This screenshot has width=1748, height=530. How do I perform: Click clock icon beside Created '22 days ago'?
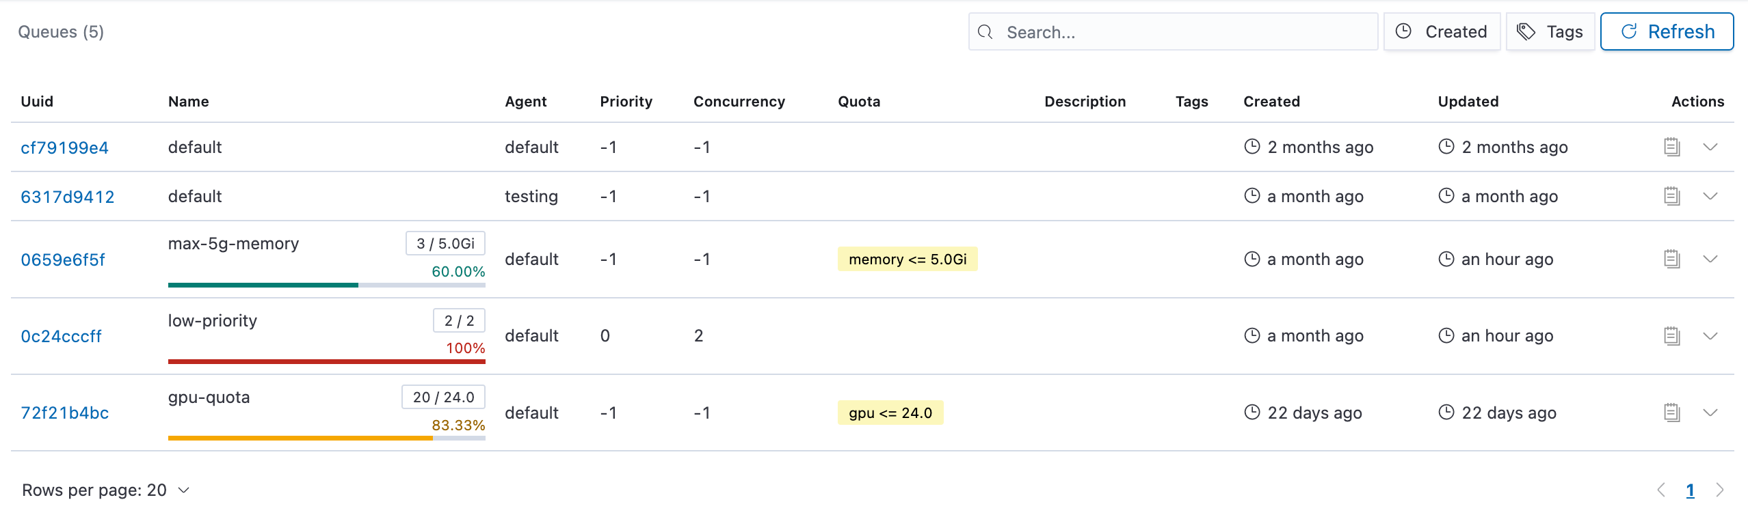[1252, 412]
